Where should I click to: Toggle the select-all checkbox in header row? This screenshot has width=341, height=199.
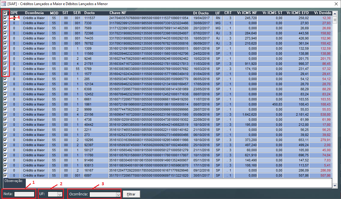pyautogui.click(x=5, y=13)
